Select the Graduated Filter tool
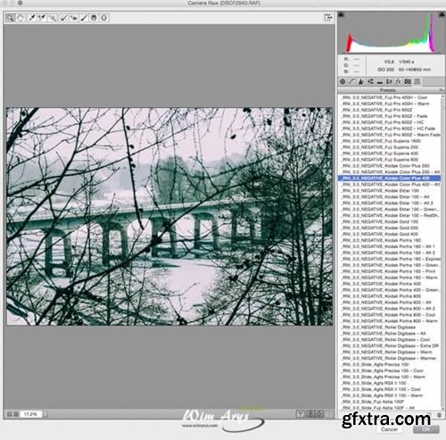446x440 pixels. click(x=94, y=18)
